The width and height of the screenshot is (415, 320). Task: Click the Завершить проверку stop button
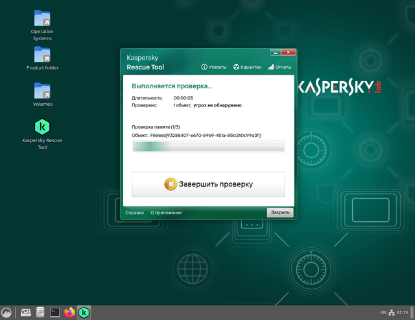pyautogui.click(x=208, y=184)
